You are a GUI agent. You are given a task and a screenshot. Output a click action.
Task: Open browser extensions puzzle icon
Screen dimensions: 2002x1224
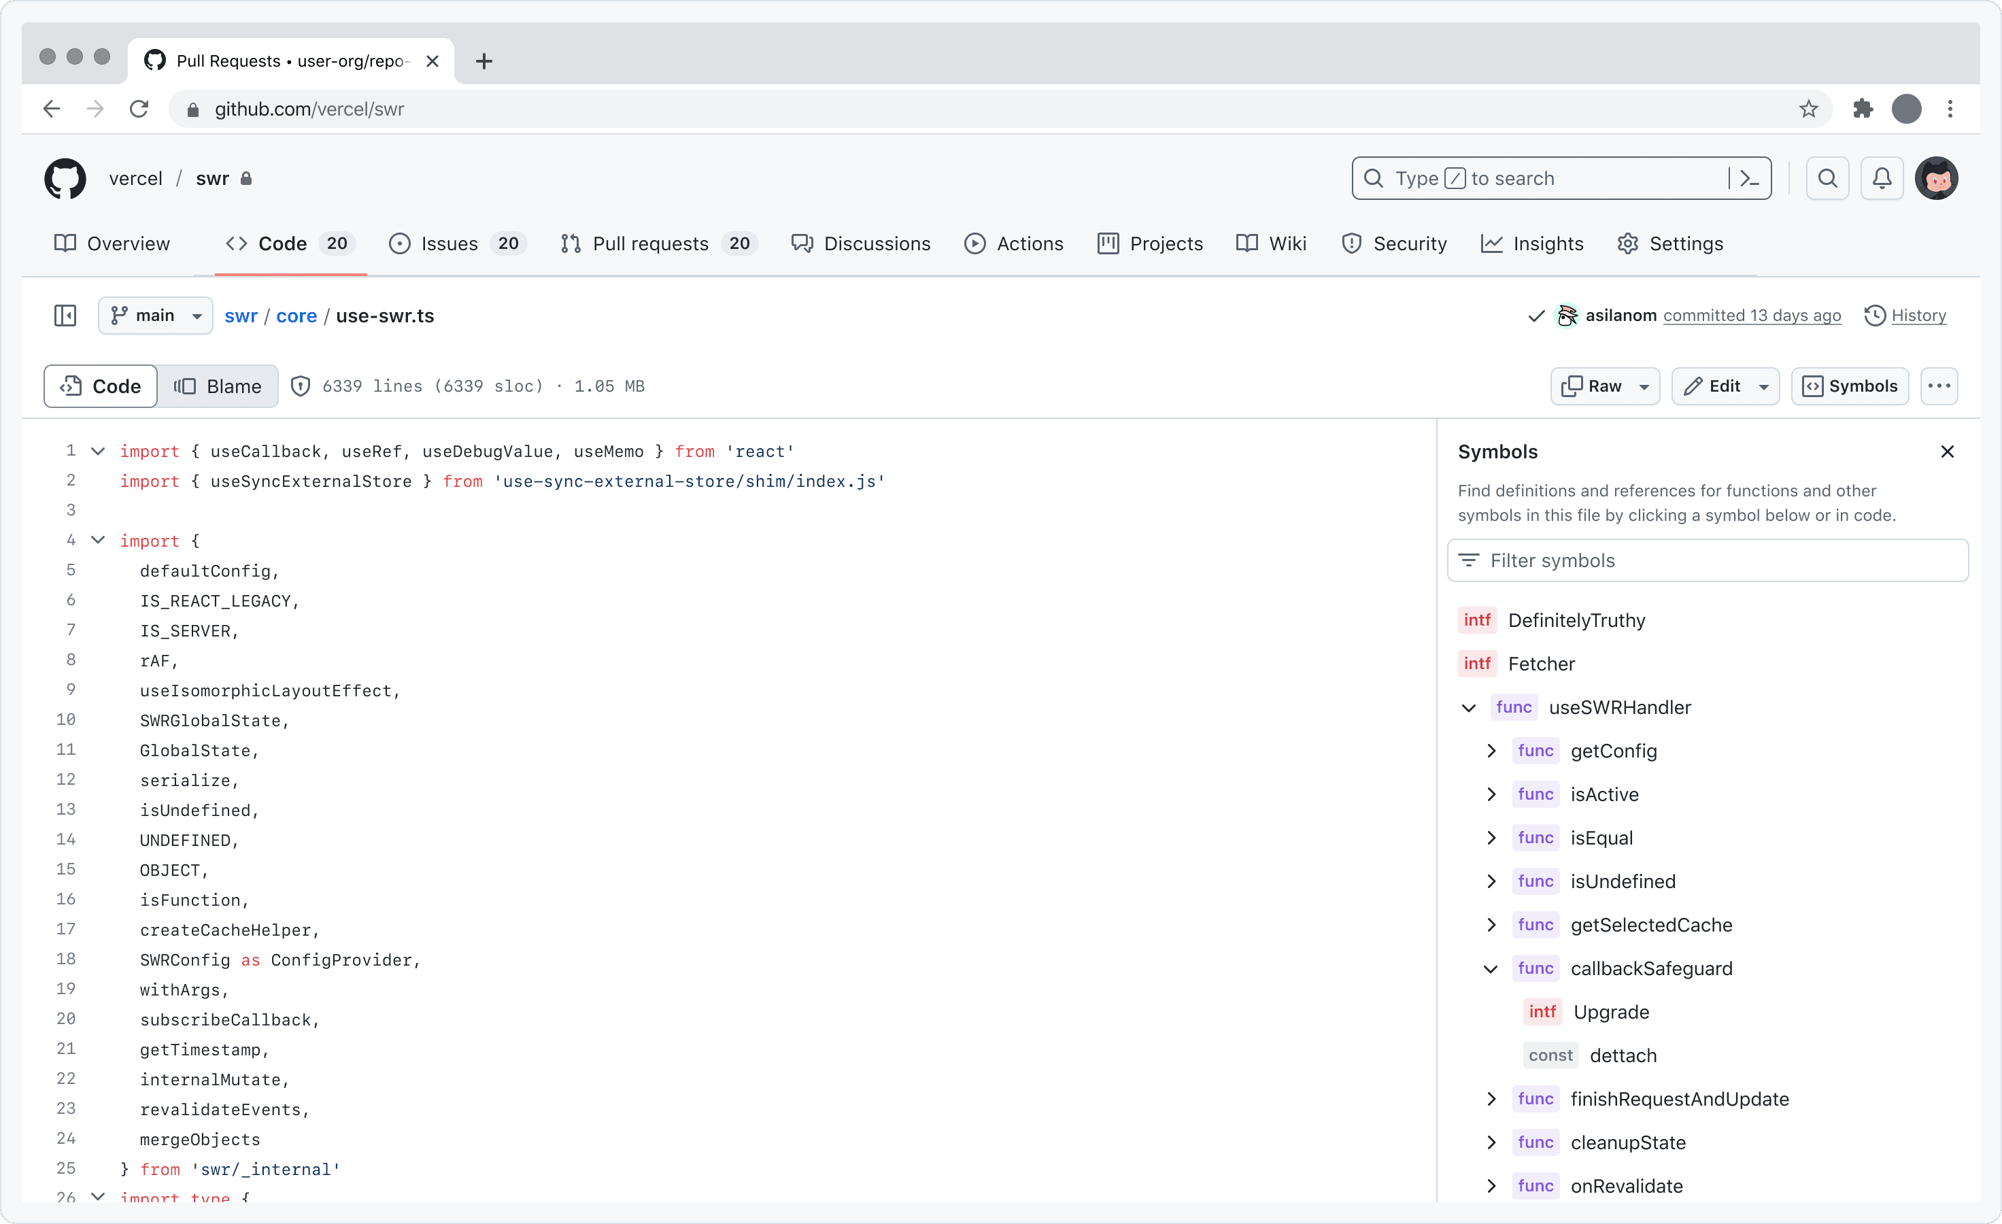tap(1862, 109)
